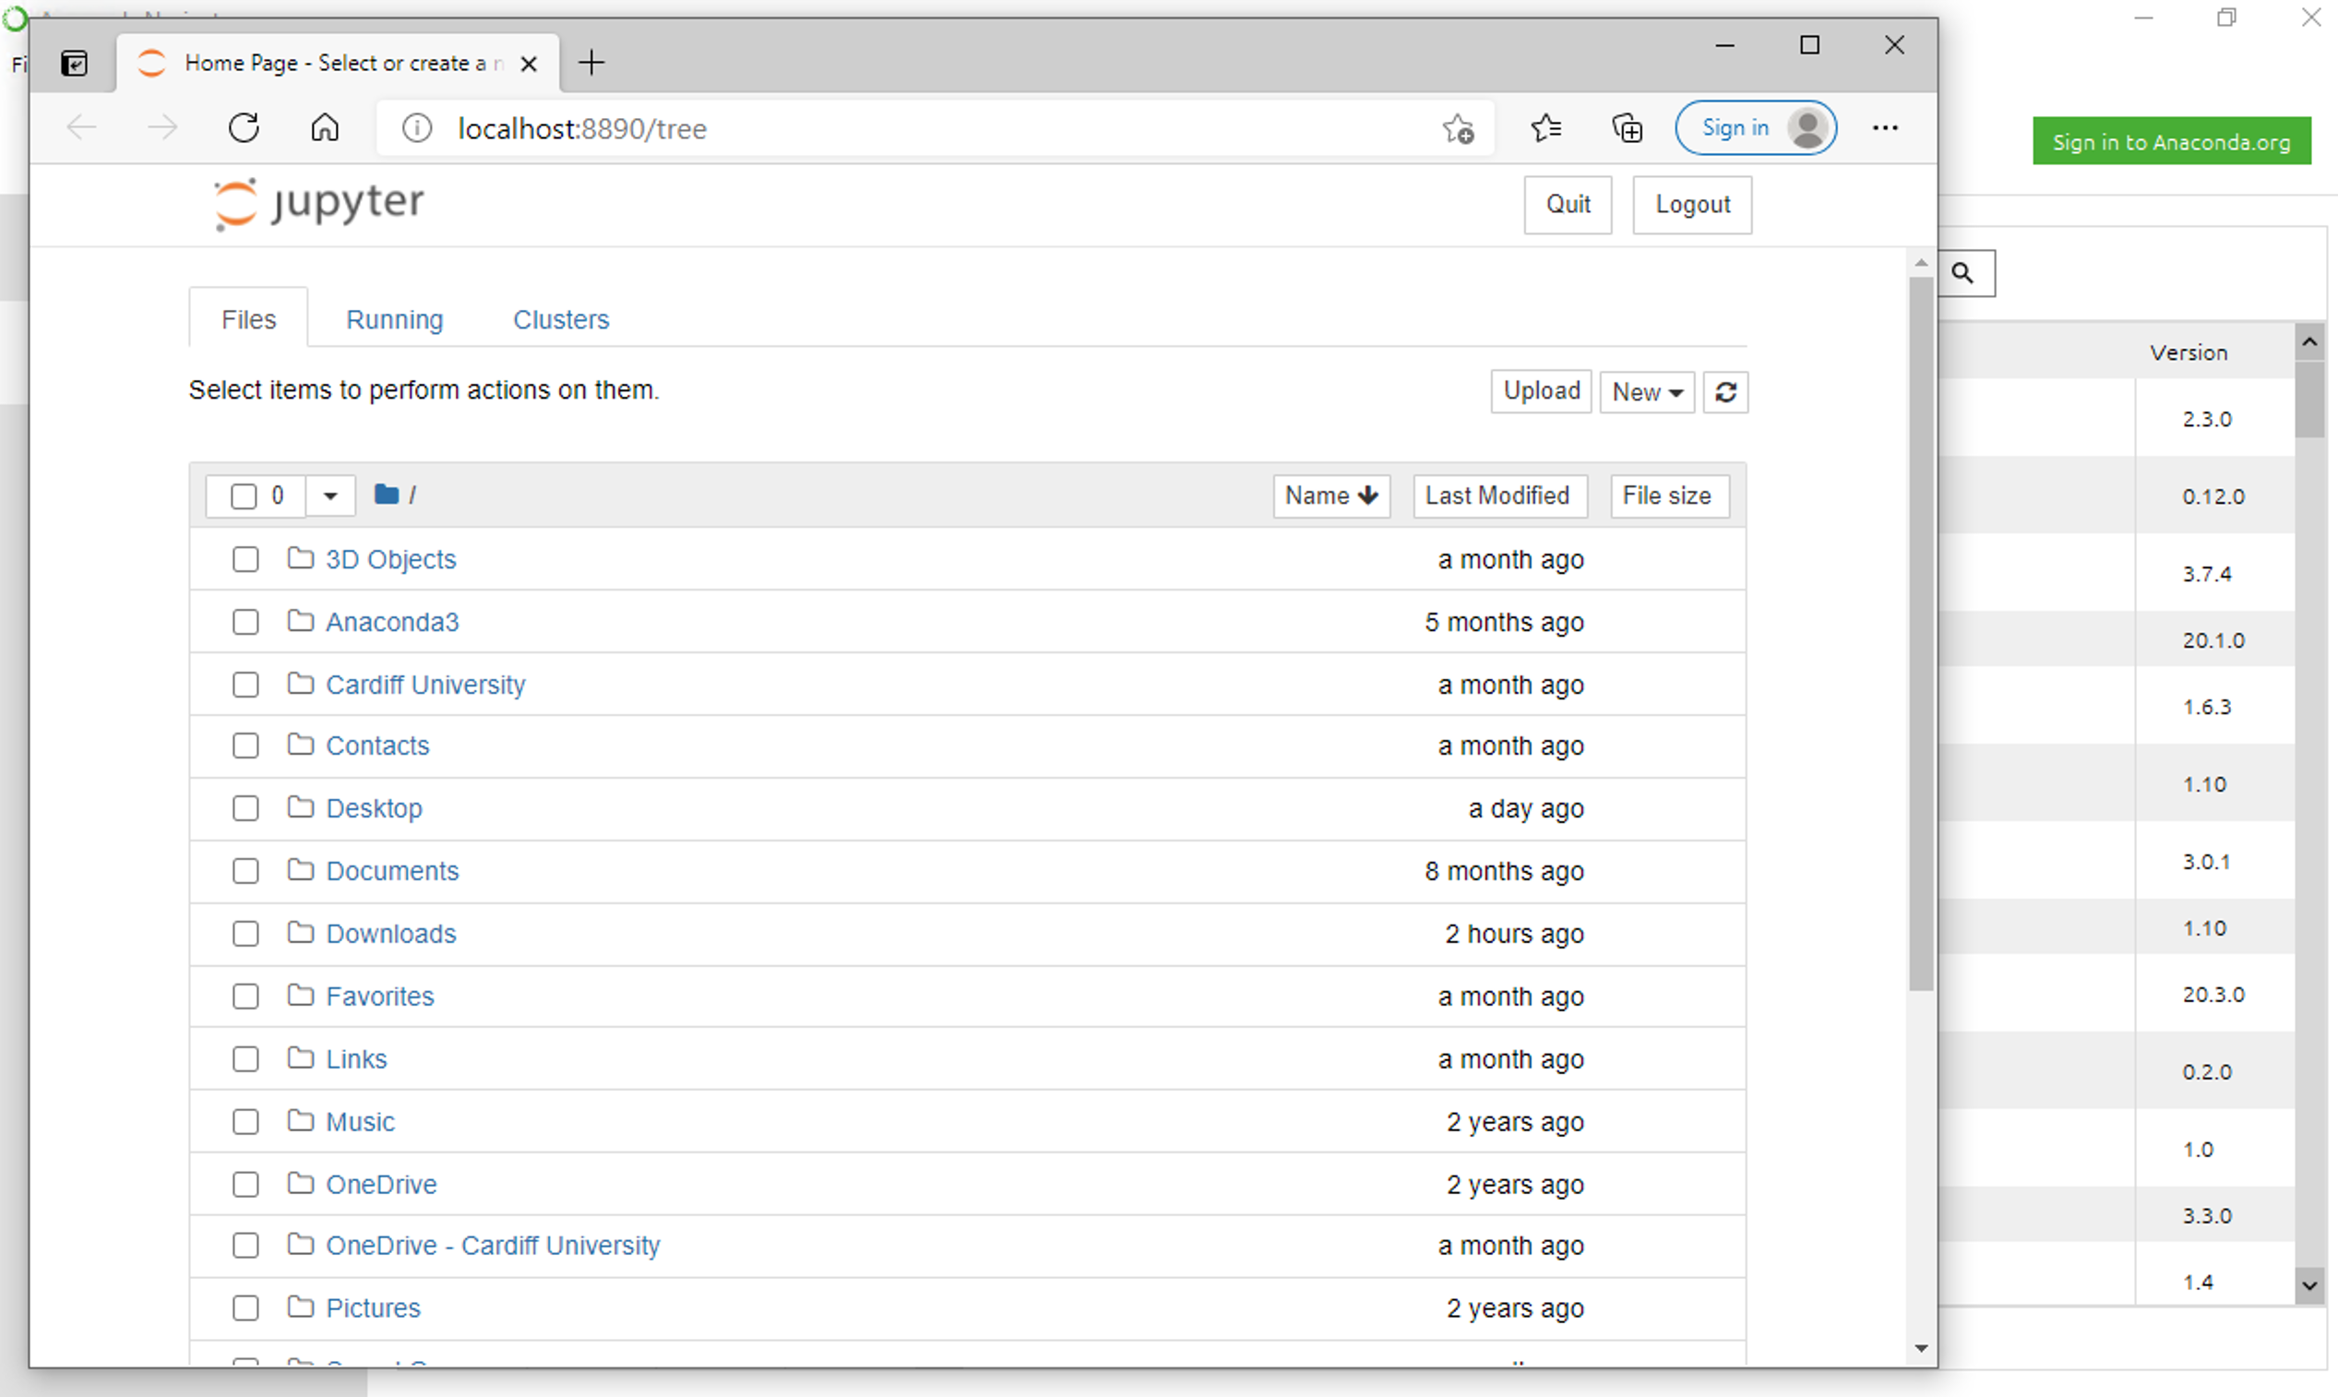2338x1397 pixels.
Task: Toggle checkbox for Desktop folder
Action: (245, 808)
